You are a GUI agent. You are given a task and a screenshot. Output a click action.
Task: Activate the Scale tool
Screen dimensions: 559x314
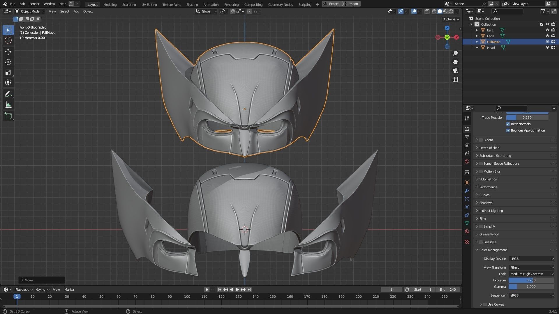[8, 72]
